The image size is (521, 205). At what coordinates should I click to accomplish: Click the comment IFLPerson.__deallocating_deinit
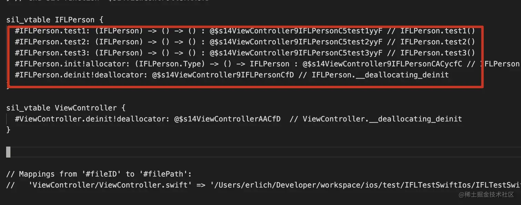click(380, 75)
